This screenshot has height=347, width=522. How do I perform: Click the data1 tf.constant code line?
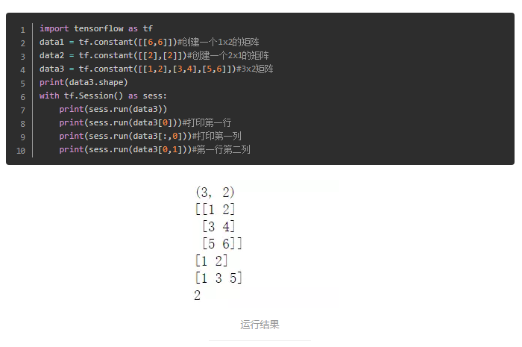[x=149, y=42]
